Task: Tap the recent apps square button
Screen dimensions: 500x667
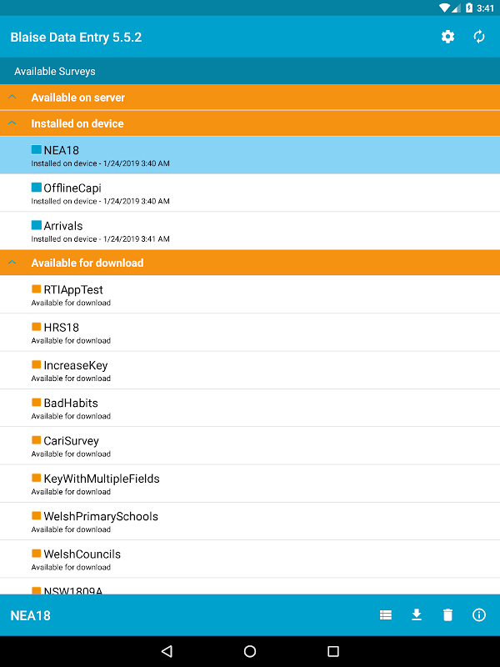Action: pos(333,651)
